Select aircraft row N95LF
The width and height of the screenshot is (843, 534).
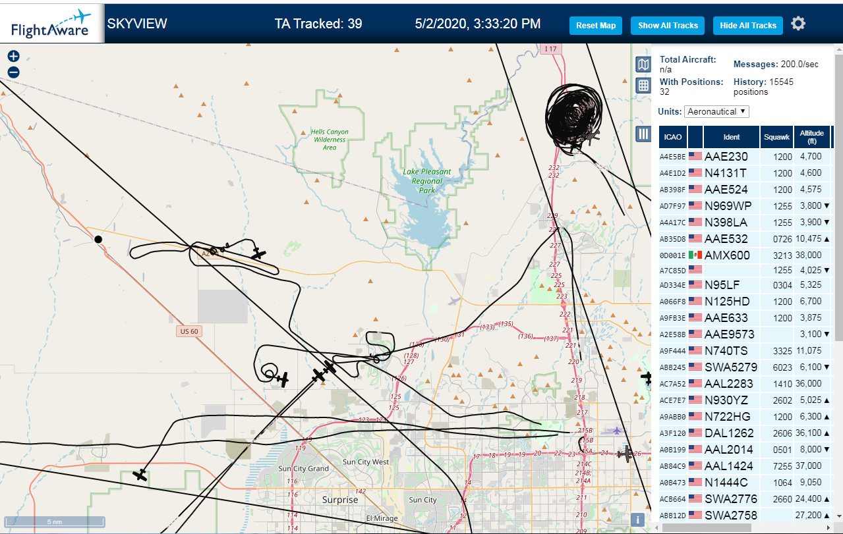pos(745,285)
